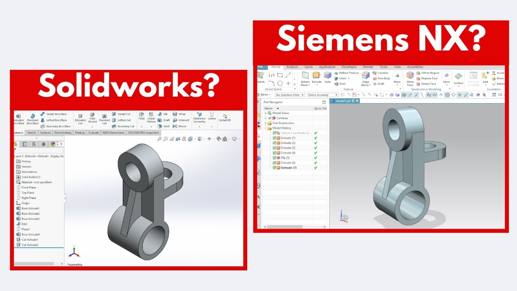Click Edit Appearance colored sphere in Solidworks view toolbar
Viewport: 517px width, 291px height.
pos(219,139)
